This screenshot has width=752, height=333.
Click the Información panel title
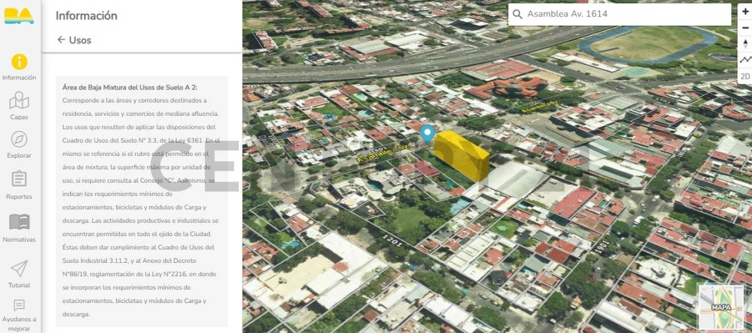[x=86, y=16]
